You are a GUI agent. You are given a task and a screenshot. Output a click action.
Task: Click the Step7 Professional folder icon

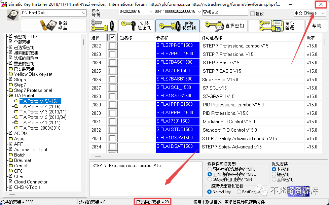pyautogui.click(x=11, y=90)
